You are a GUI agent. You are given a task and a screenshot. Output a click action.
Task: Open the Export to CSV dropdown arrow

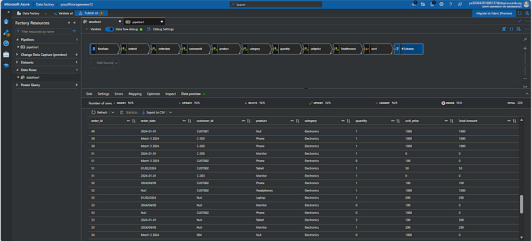tap(170, 112)
